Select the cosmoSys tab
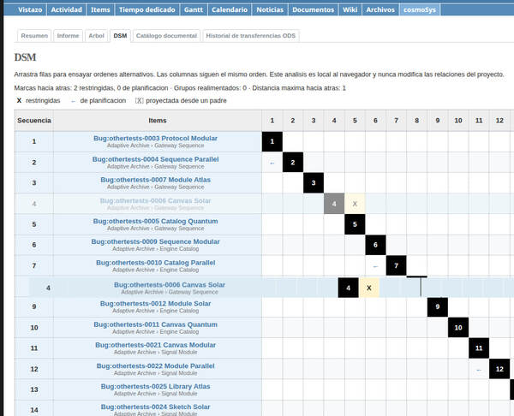This screenshot has height=416, width=514. [420, 9]
